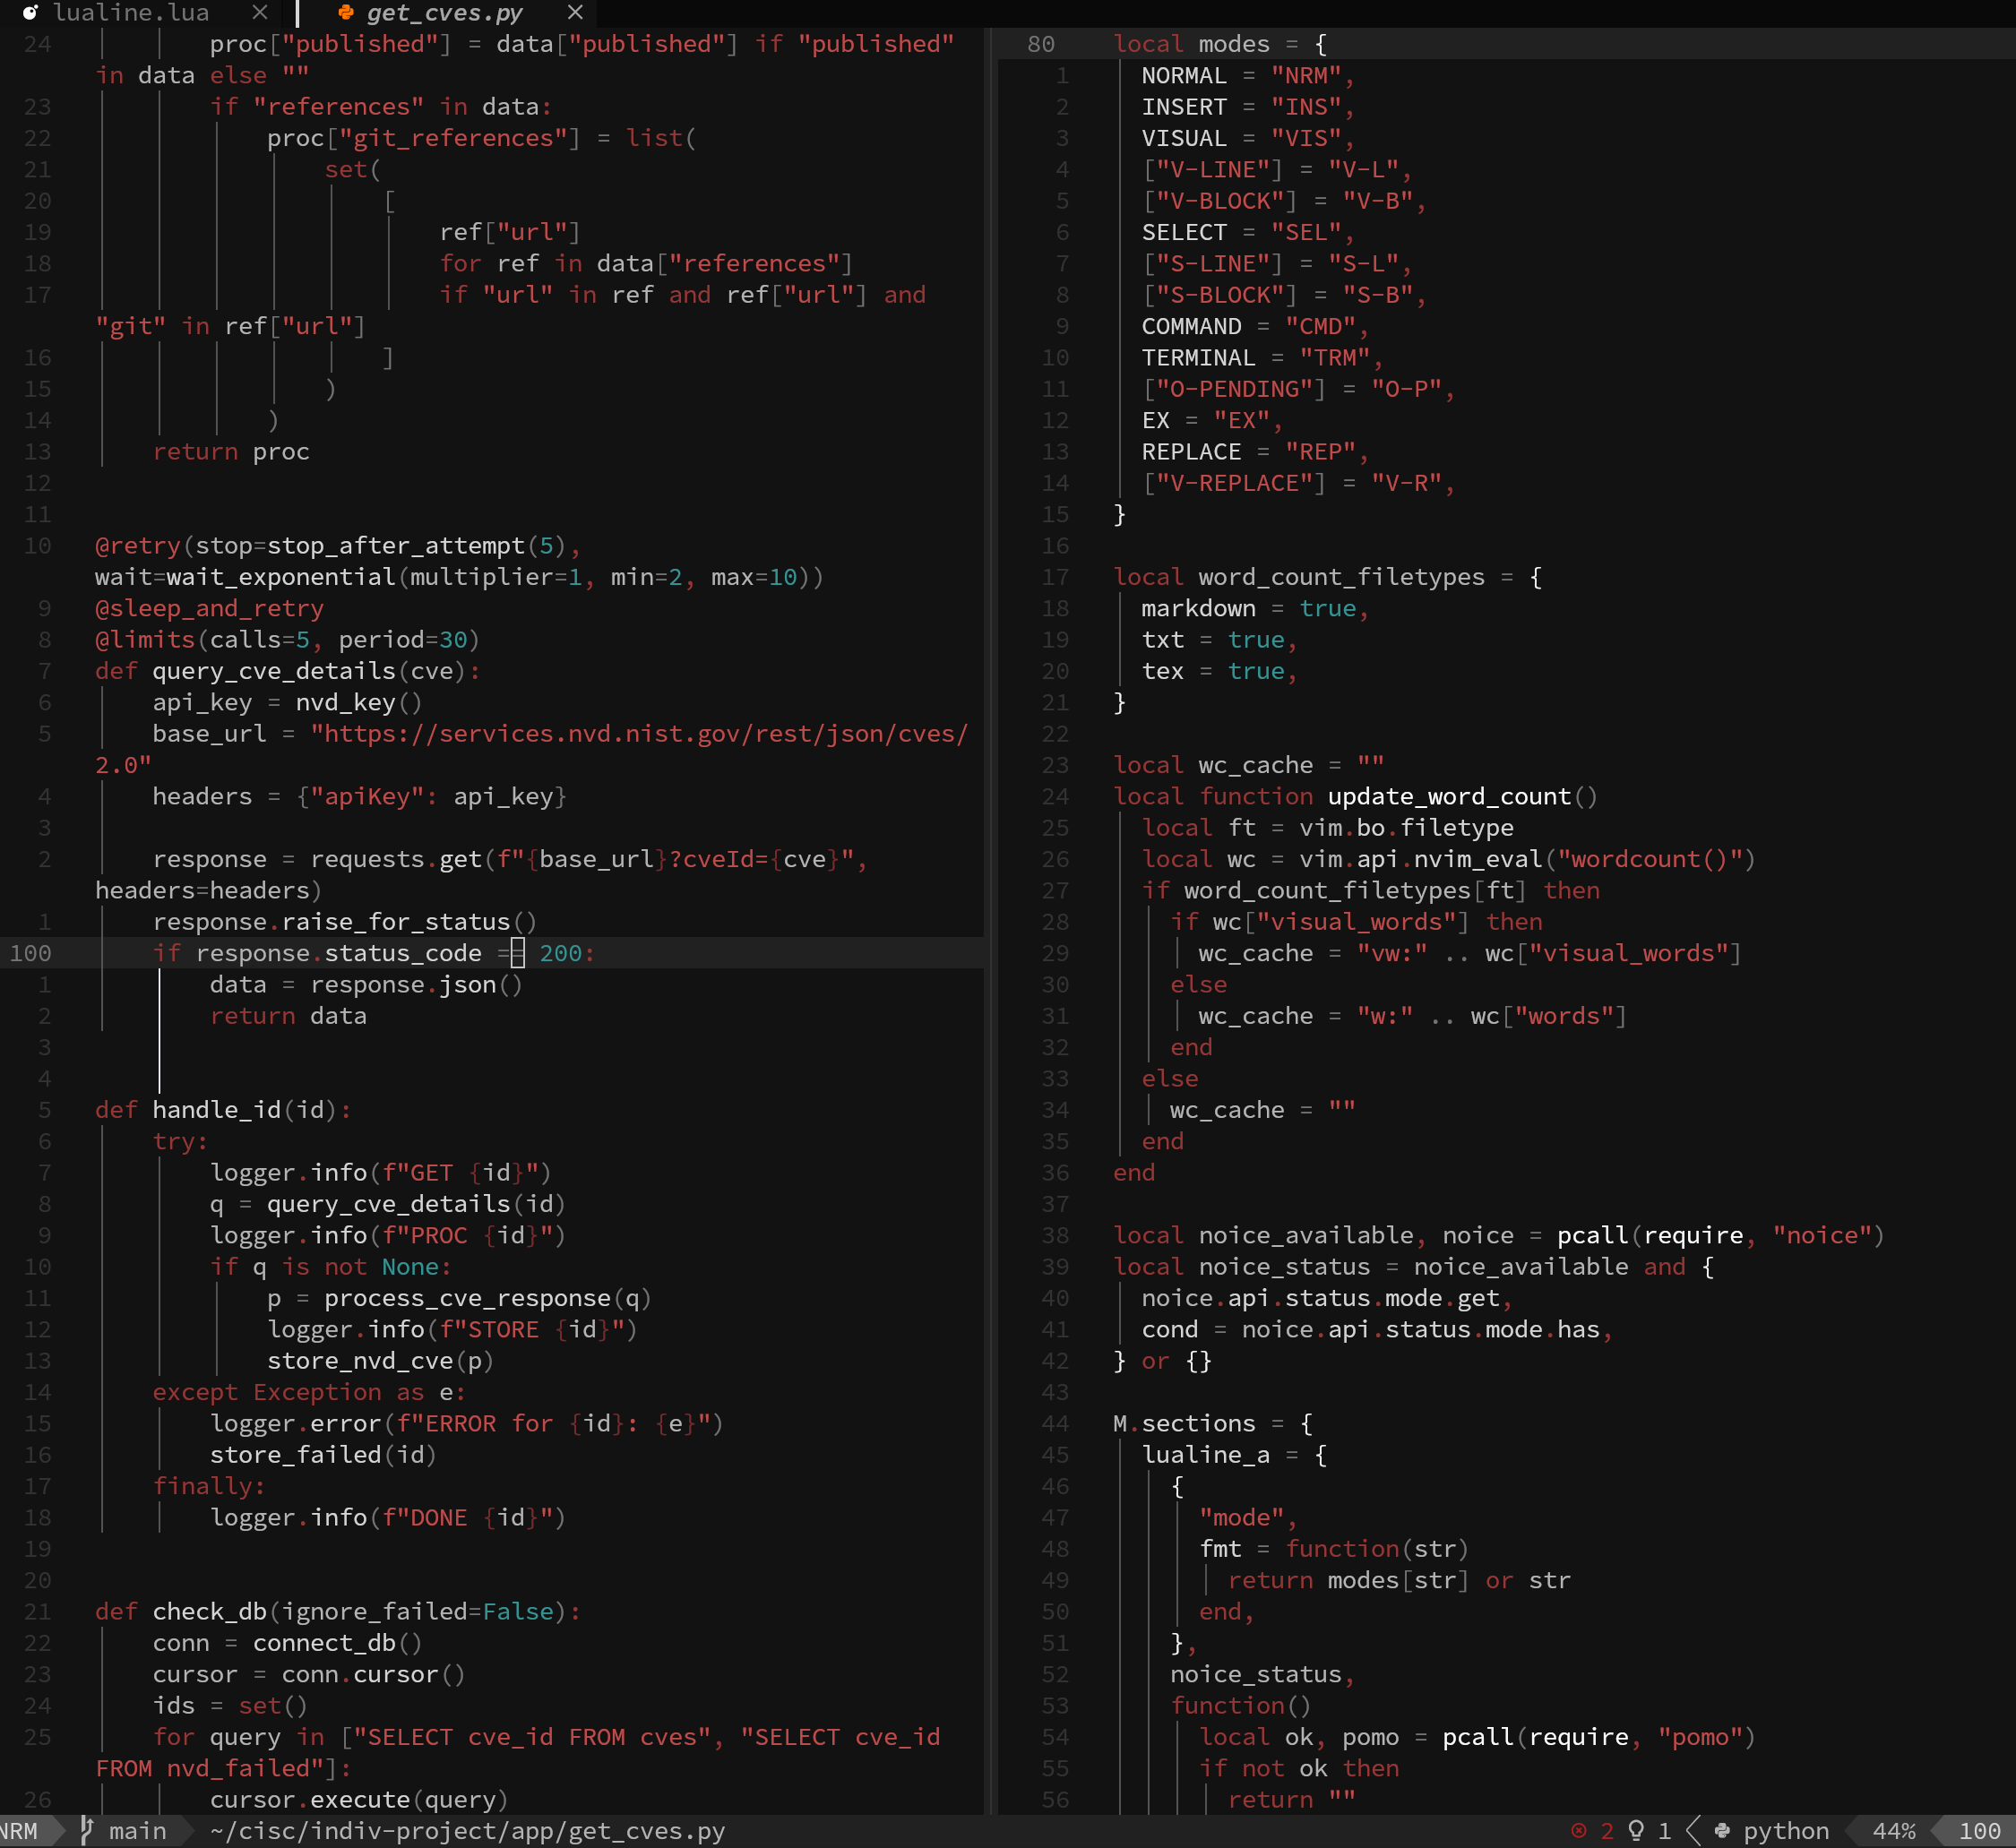Close the lualine.lua tab

pyautogui.click(x=260, y=13)
